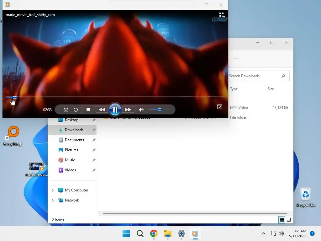This screenshot has height=241, width=321.
Task: Open Google Chrome from taskbar
Action: (154, 233)
